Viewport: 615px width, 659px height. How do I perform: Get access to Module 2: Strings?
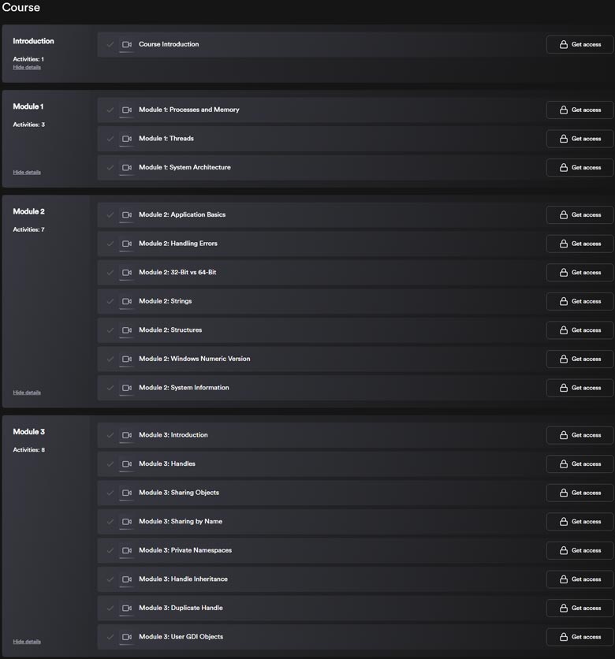click(x=580, y=301)
